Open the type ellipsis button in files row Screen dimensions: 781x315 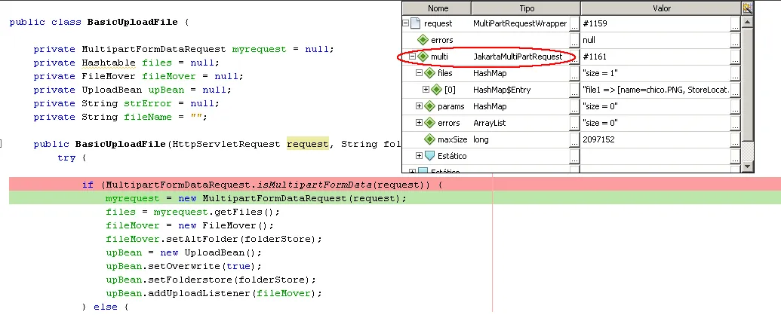(575, 73)
